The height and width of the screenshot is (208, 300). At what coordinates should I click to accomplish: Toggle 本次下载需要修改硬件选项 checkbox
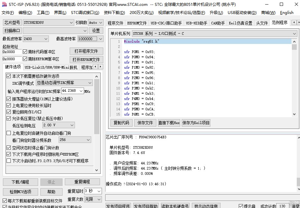click(8, 76)
